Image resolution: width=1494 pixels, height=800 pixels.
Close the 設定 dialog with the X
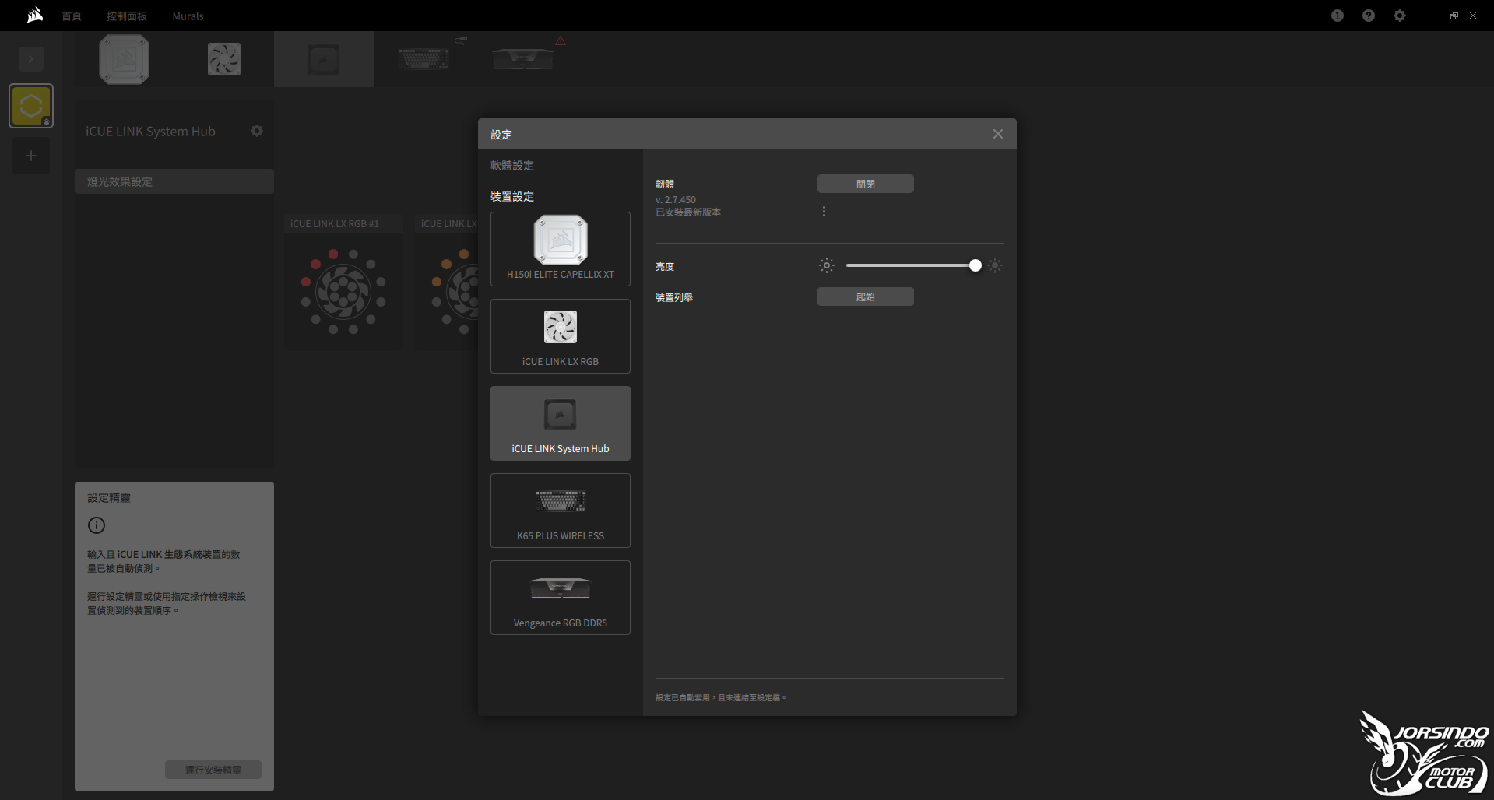tap(998, 134)
